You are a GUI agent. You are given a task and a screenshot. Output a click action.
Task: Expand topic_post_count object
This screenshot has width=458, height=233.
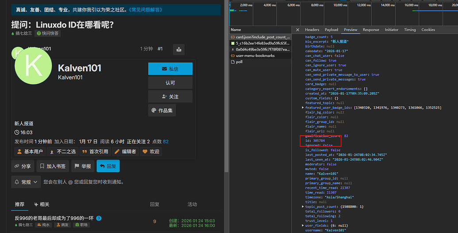coord(303,207)
